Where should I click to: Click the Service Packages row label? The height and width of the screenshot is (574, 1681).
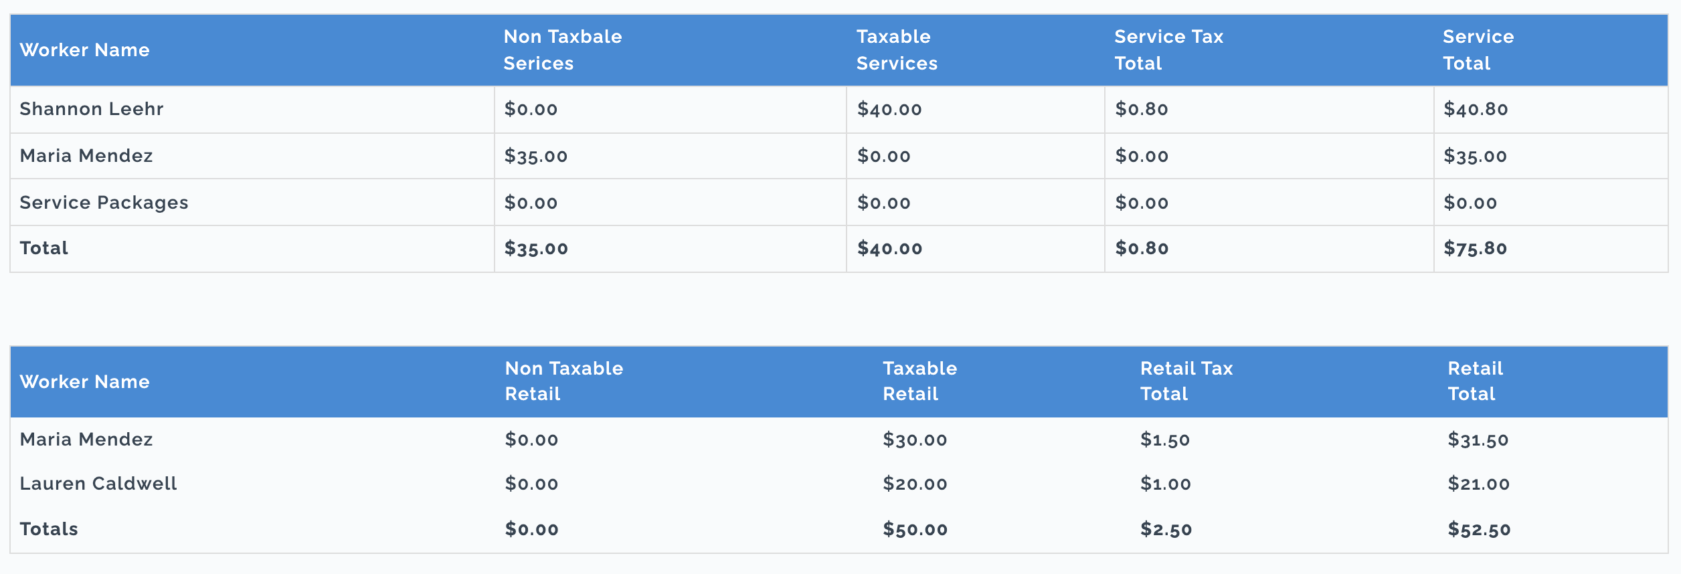point(104,203)
